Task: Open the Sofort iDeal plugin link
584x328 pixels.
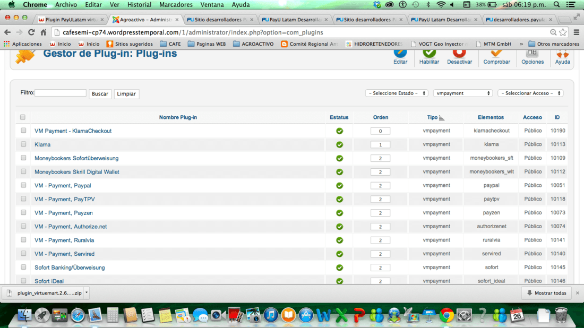Action: [x=49, y=281]
